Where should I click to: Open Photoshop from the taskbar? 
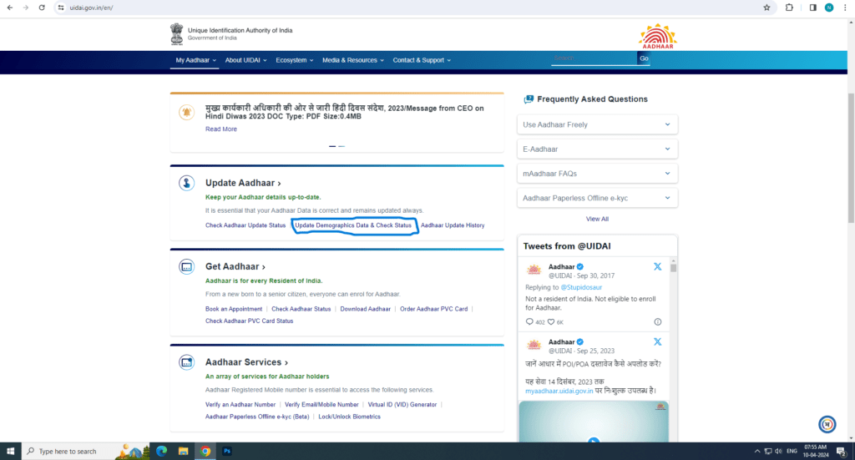[227, 451]
